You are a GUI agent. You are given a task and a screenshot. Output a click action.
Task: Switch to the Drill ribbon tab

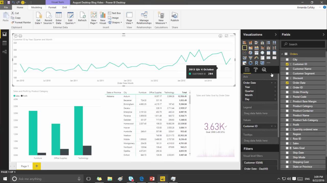pyautogui.click(x=65, y=7)
